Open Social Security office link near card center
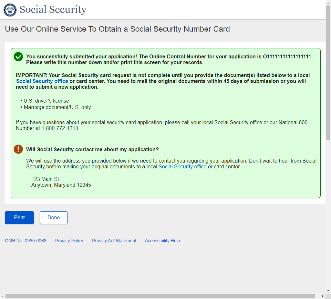The width and height of the screenshot is (331, 299). coord(182,167)
